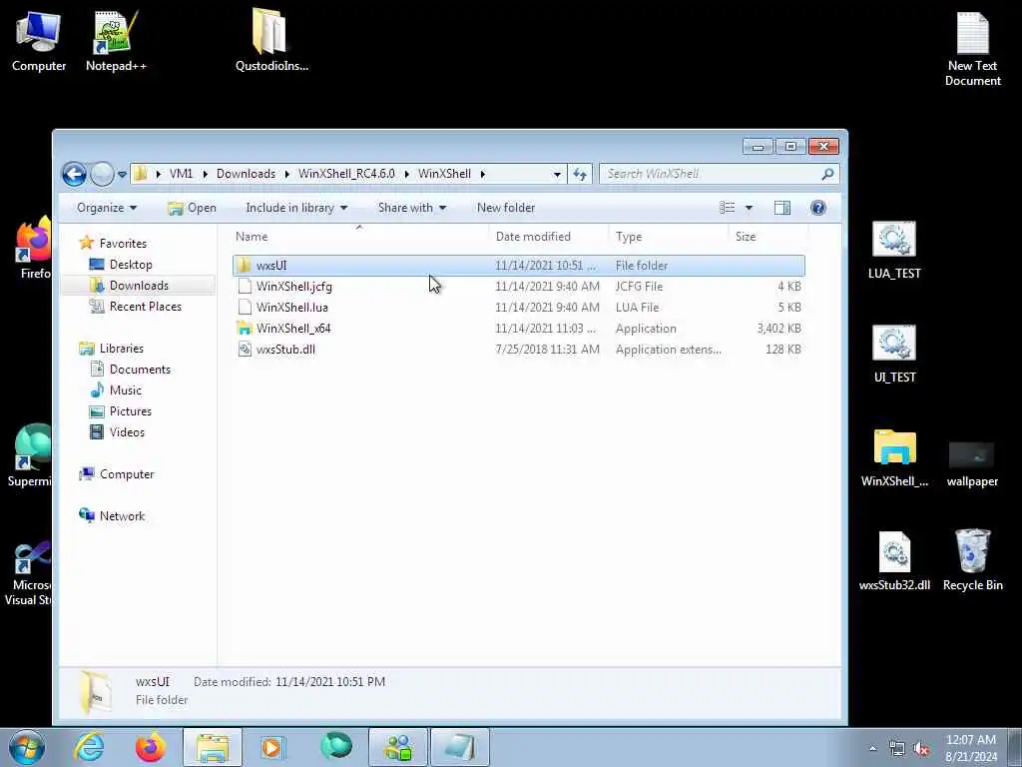Click the Recycle Bin desktop icon
This screenshot has width=1022, height=767.
pyautogui.click(x=972, y=561)
